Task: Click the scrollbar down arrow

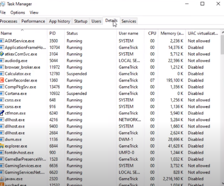Action: coord(222,183)
